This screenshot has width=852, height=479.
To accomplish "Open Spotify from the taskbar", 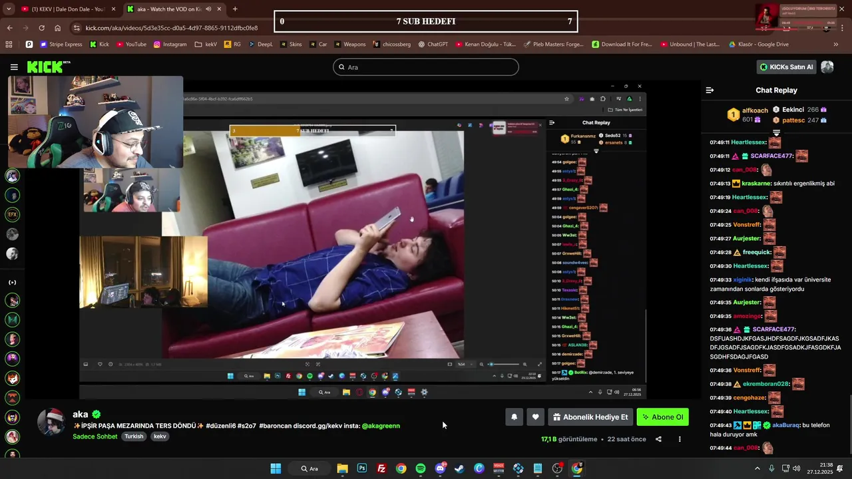I will click(421, 468).
